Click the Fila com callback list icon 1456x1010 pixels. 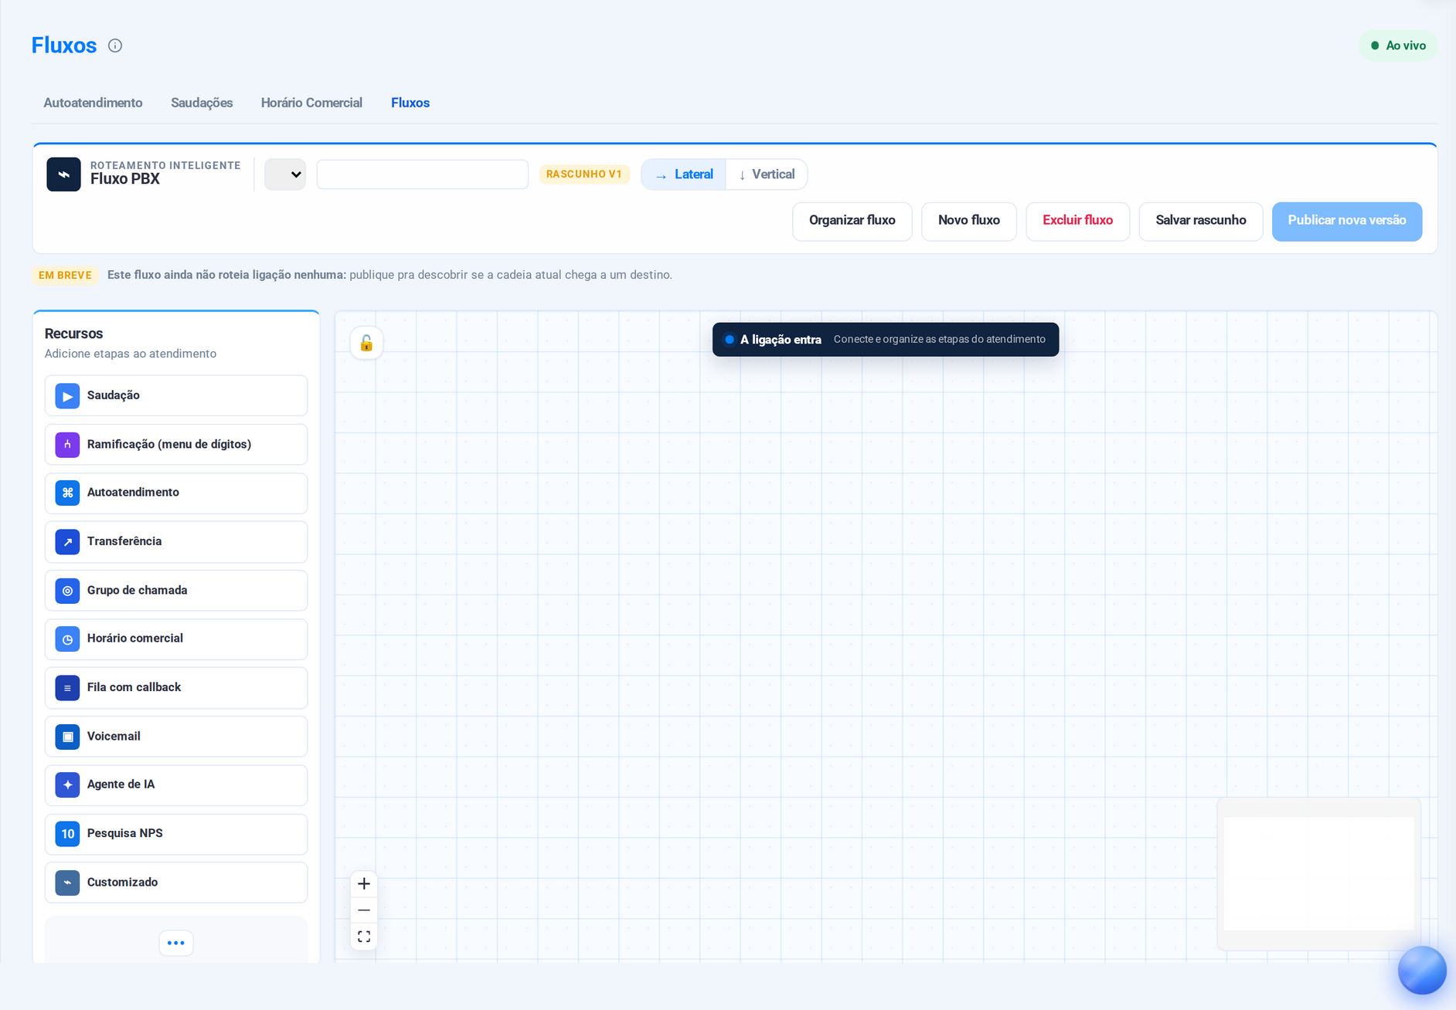[67, 688]
